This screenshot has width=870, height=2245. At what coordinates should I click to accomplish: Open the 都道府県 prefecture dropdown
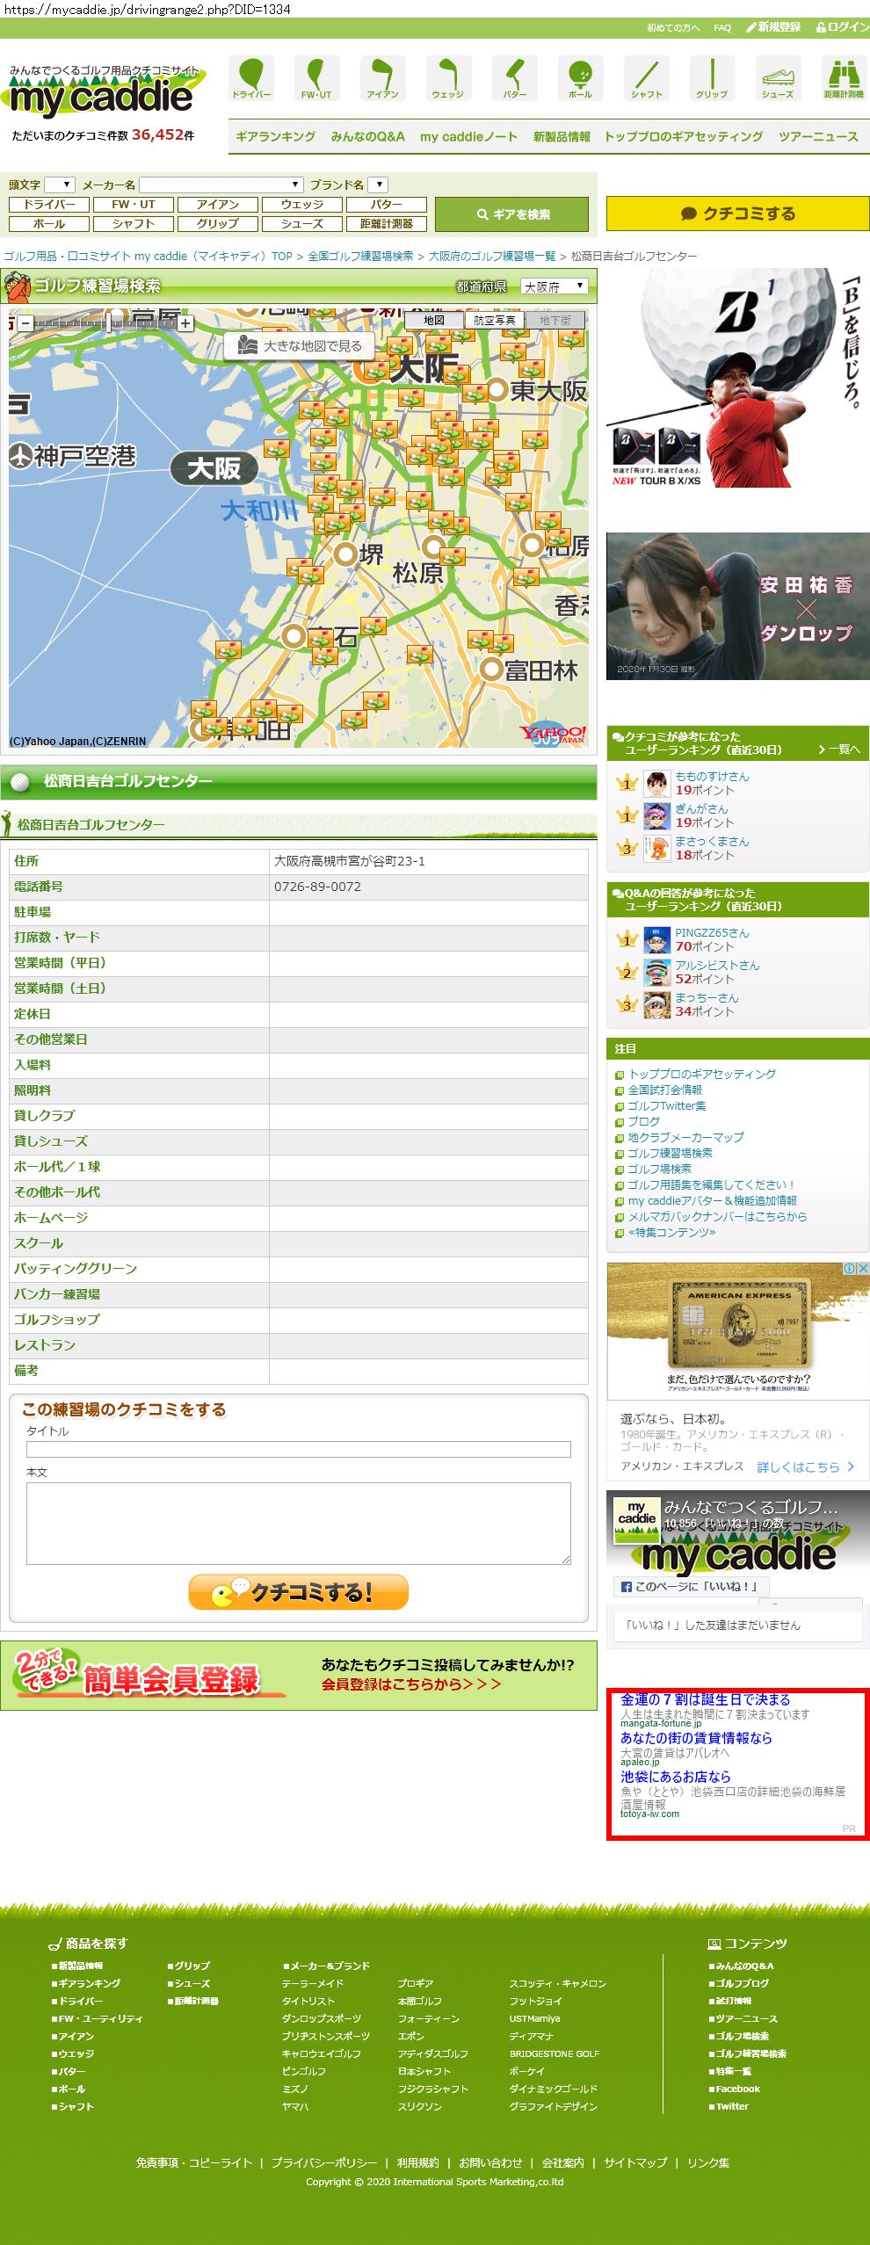pyautogui.click(x=554, y=286)
